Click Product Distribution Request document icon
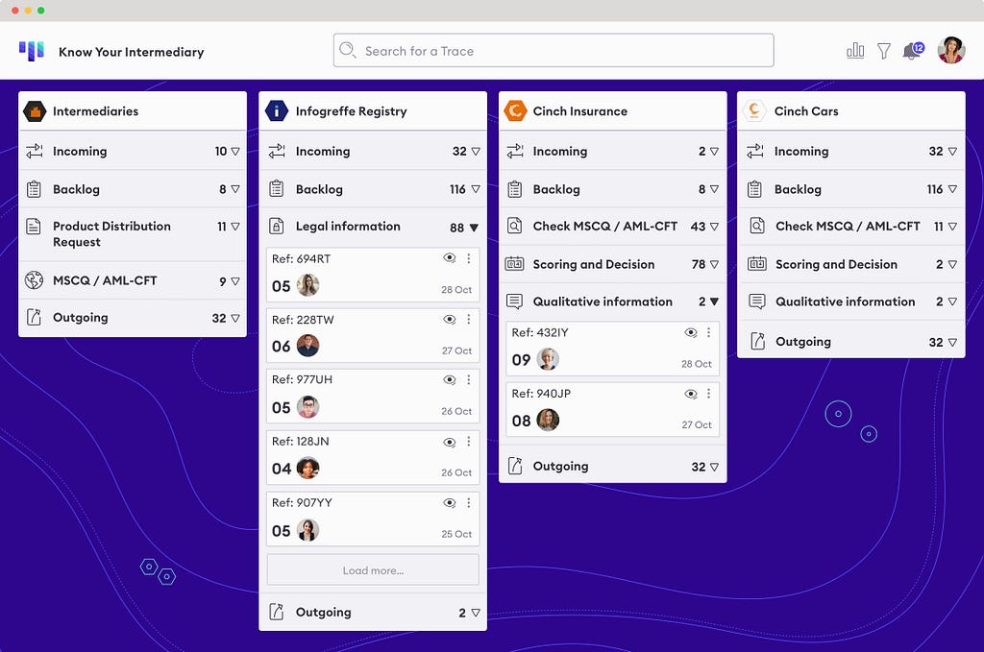The image size is (984, 652). pyautogui.click(x=34, y=227)
